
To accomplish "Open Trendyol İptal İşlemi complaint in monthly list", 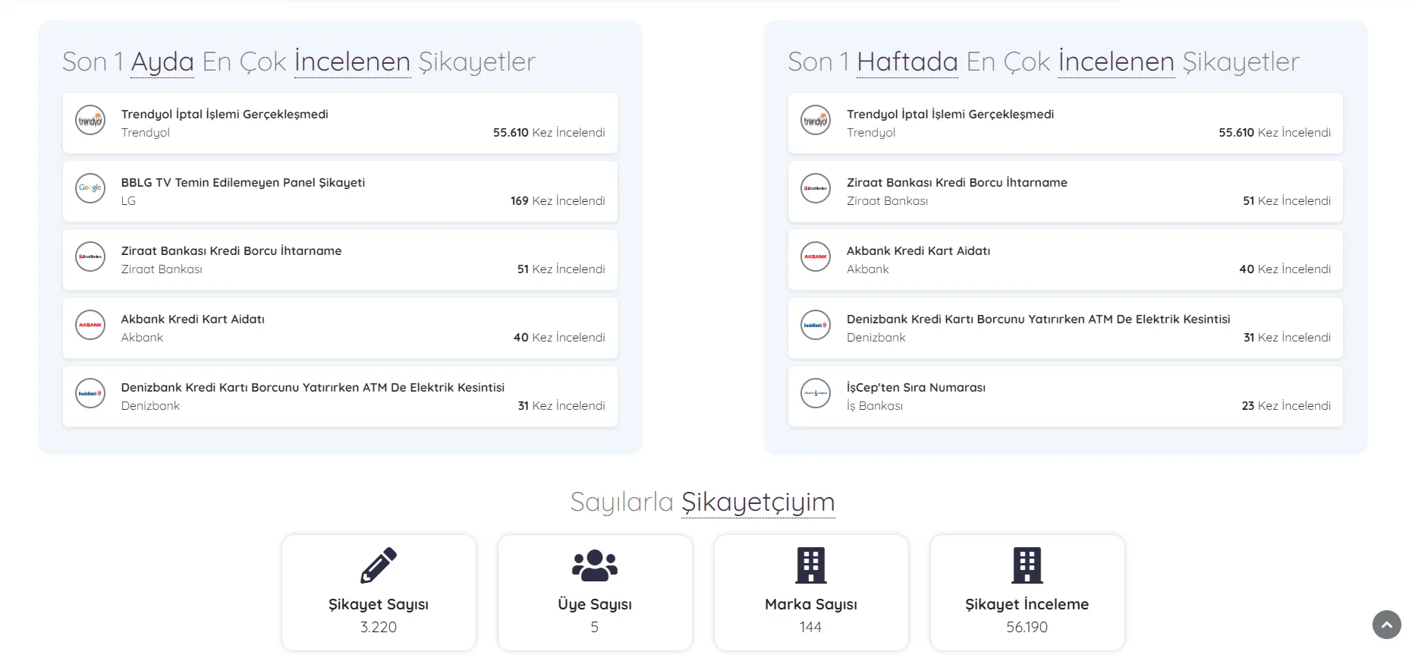I will coord(340,123).
